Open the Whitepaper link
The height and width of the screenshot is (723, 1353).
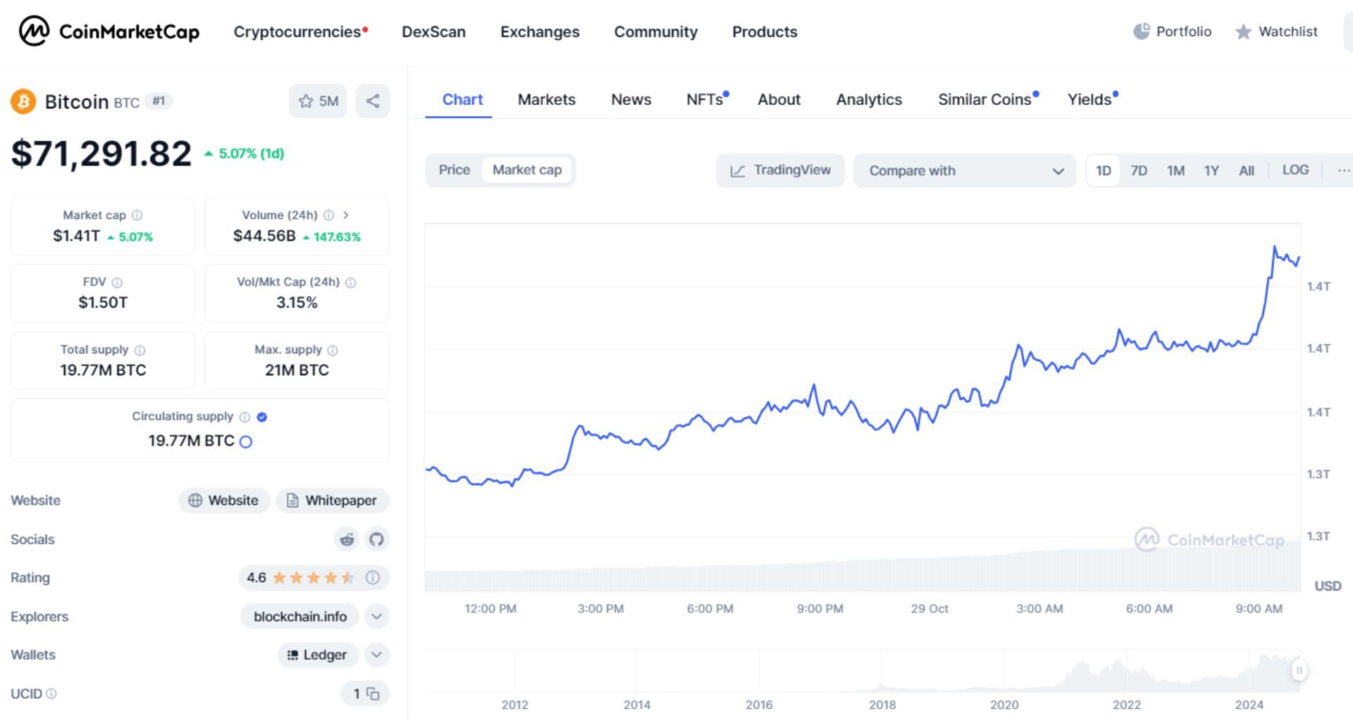pos(333,501)
